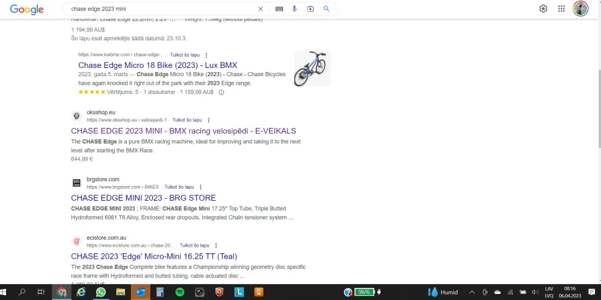
Task: Translate the luxbmx.com page link
Action: [185, 55]
